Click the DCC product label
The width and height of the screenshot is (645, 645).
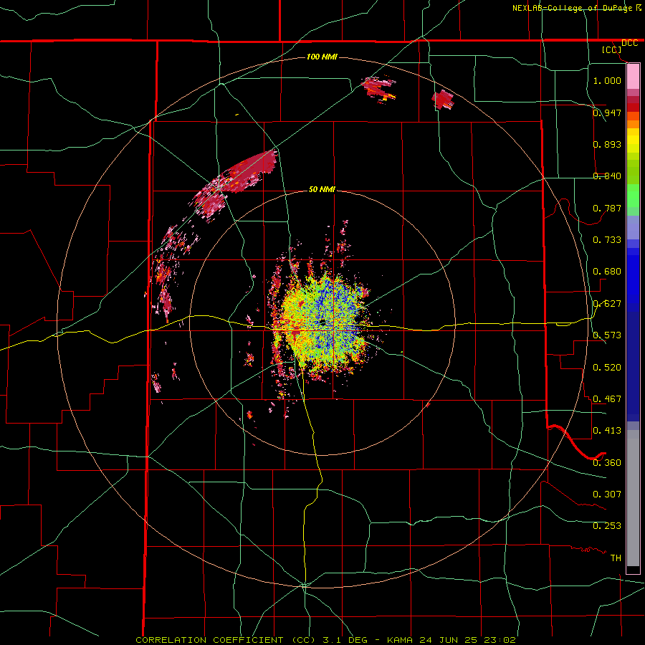tap(629, 43)
